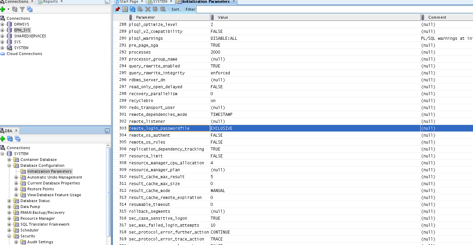This screenshot has height=245, width=473.
Task: Click the SQL worksheet icon in grid toolbar
Action: (125, 9)
